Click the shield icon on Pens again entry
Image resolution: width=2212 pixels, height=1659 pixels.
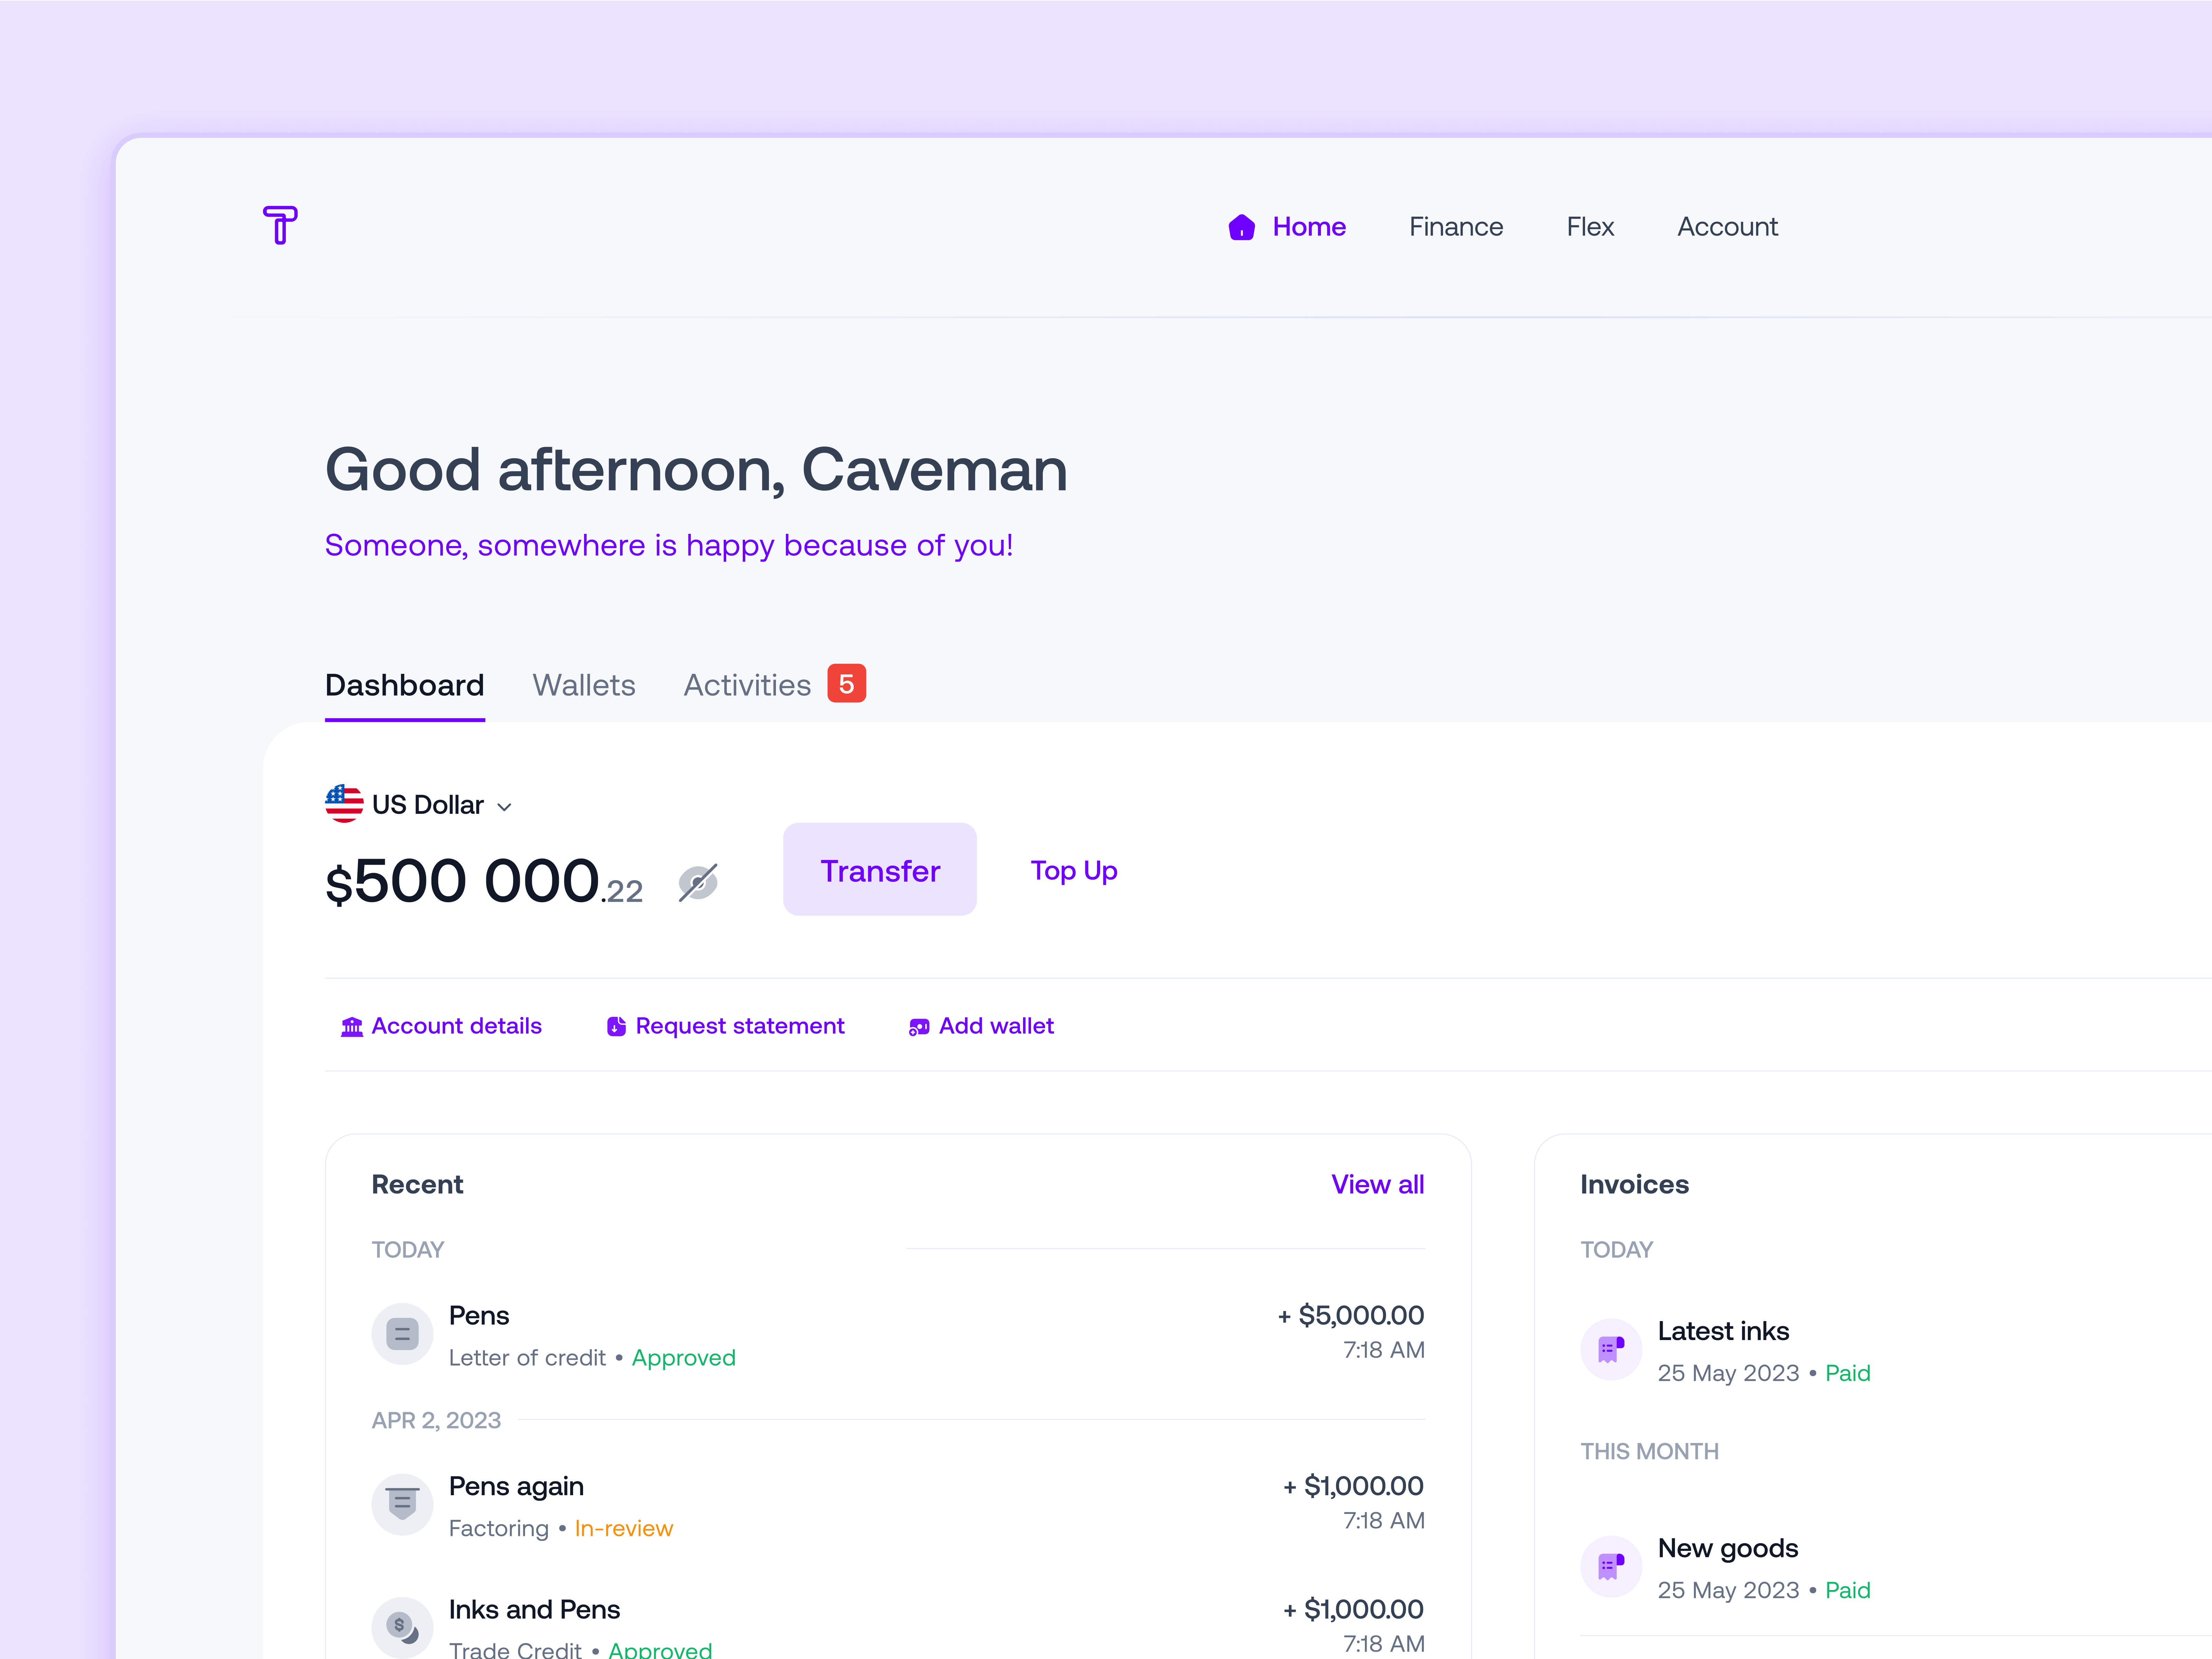coord(402,1504)
